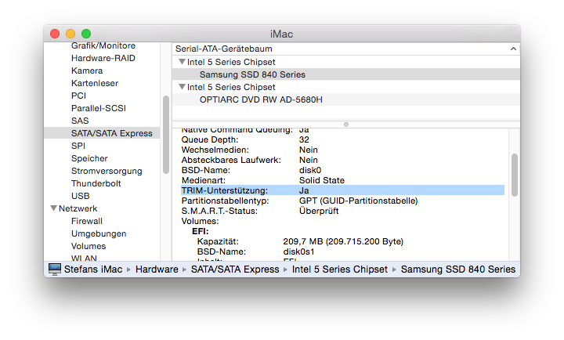Select OPTIARC DVD RW AD-5680H device row
Image resolution: width=564 pixels, height=340 pixels.
point(346,99)
